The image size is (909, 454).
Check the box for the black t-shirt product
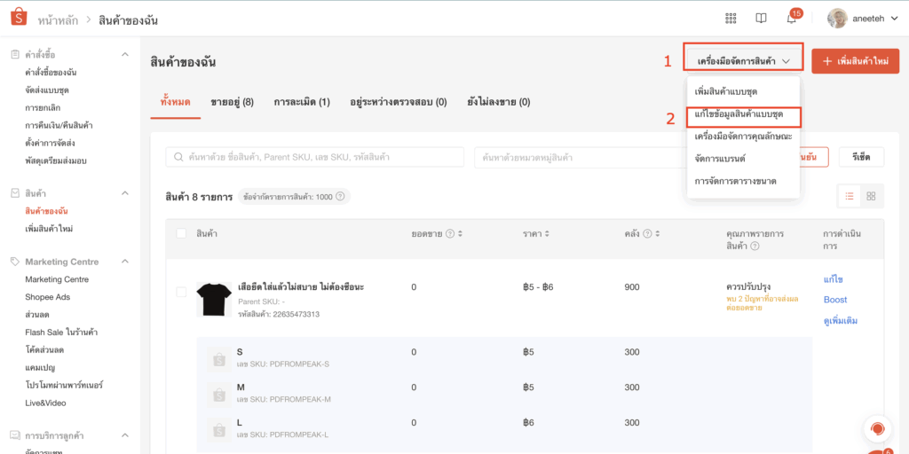(x=182, y=292)
